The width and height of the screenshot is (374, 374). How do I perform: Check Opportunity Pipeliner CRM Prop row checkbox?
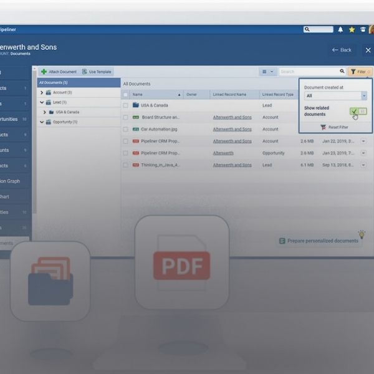click(125, 153)
